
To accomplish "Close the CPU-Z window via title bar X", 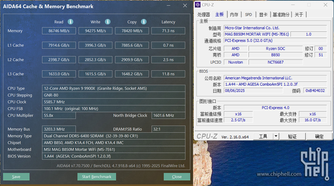I will coord(325,5).
